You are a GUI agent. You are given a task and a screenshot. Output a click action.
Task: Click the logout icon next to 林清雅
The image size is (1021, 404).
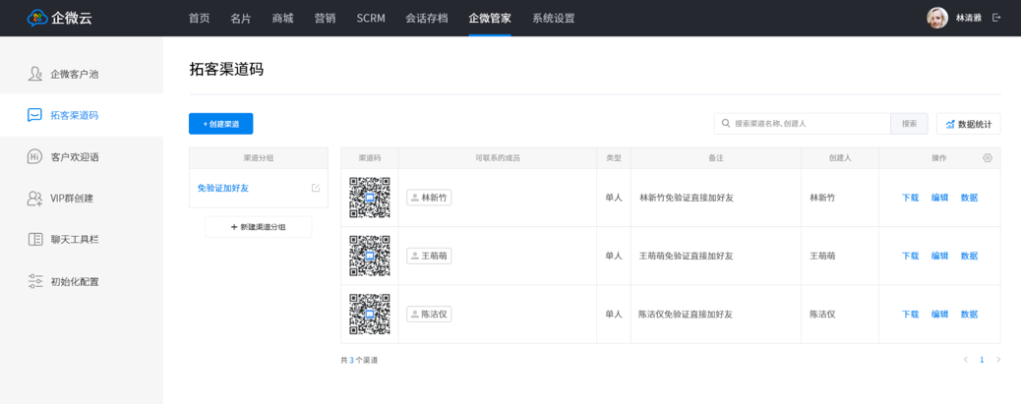tap(996, 18)
